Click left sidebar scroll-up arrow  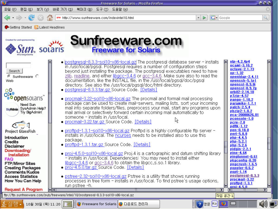(50, 62)
